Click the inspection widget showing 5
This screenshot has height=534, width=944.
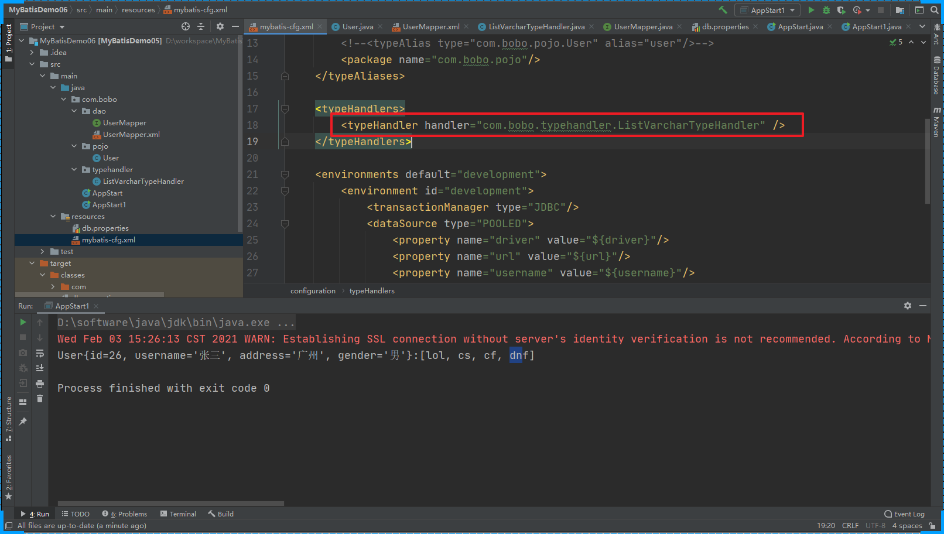[x=896, y=42]
